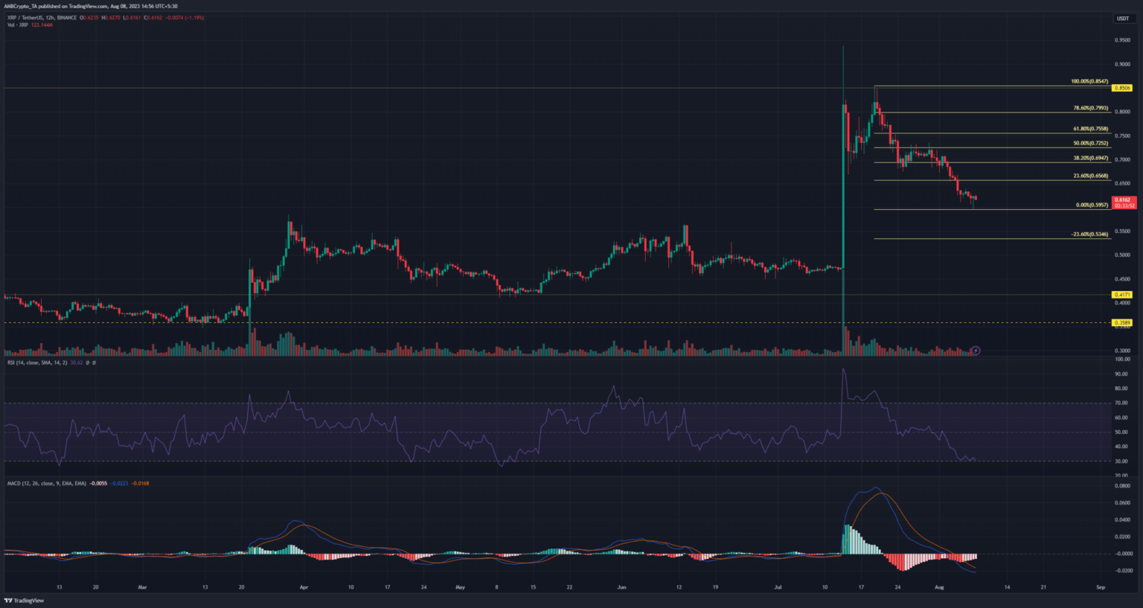Screen dimensions: 1143x608
Task: Click the yellow 0.8506 price label
Action: pos(1121,88)
